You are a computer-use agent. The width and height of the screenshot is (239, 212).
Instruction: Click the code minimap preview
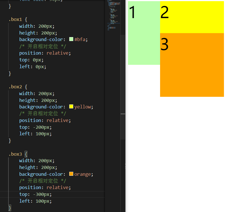[114, 15]
